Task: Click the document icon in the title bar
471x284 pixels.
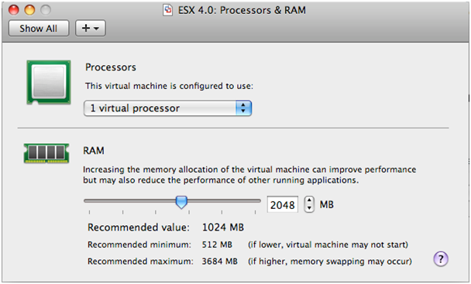Action: point(167,10)
